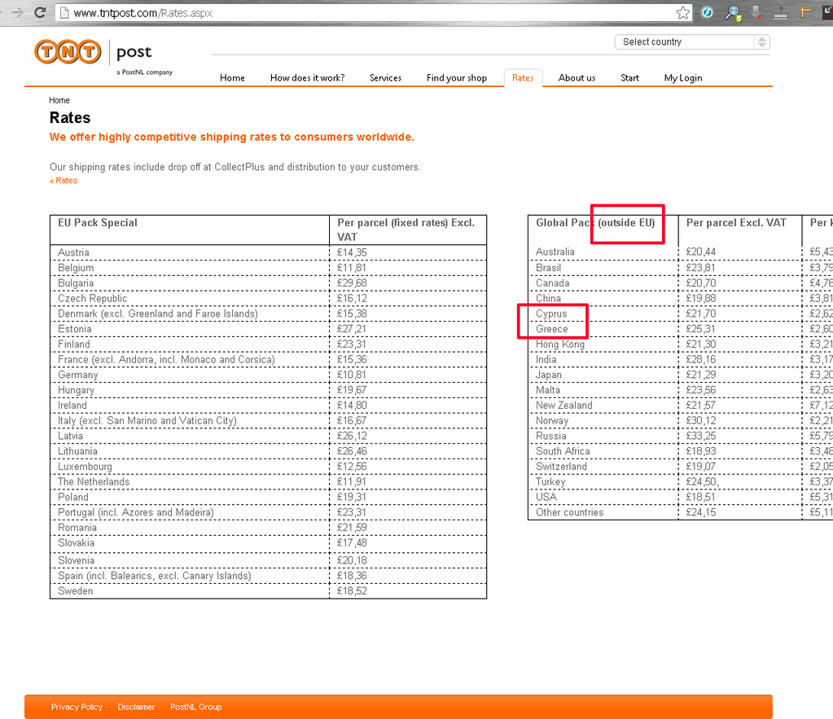Click the Home breadcrumb above Rates heading
The image size is (833, 719).
click(59, 101)
